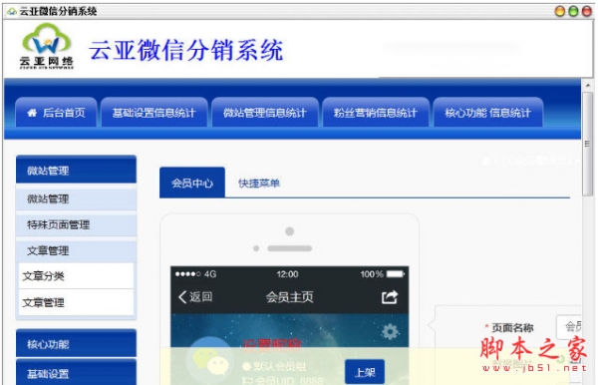This screenshot has height=385, width=598.
Task: Click the scrollbar up arrow
Action: 588,86
